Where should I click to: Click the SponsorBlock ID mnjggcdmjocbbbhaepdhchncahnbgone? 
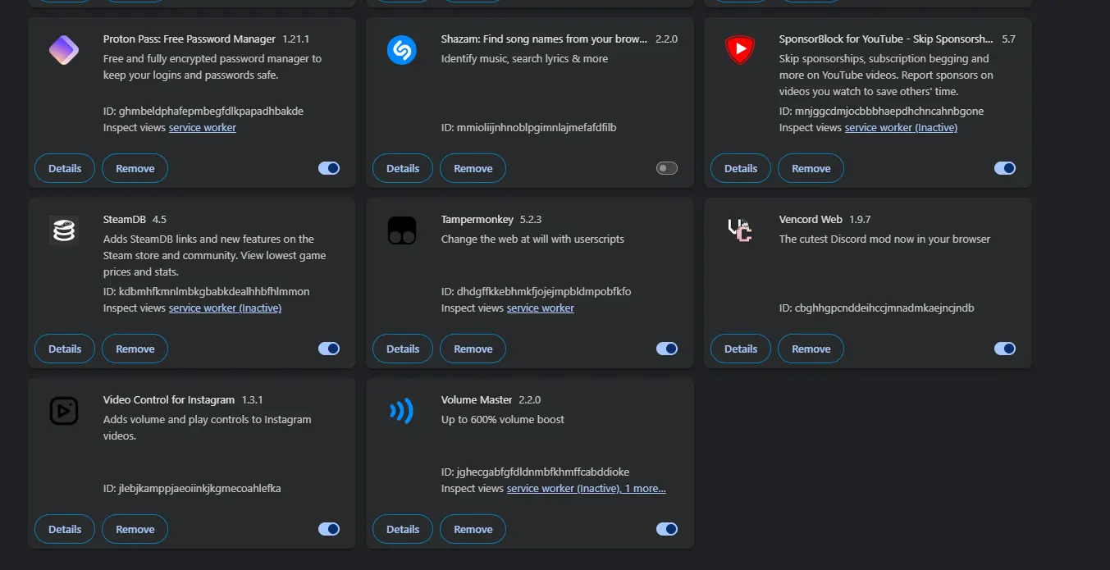(881, 112)
